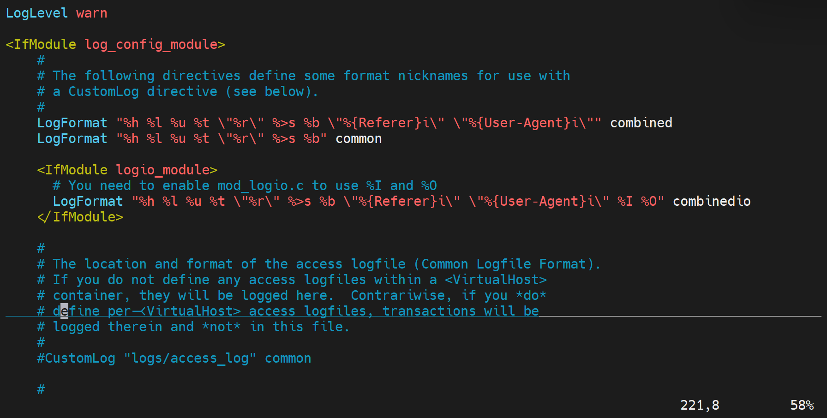Viewport: 827px width, 418px height.
Task: Click 'mod_logio.c' in the comment
Action: (260, 186)
